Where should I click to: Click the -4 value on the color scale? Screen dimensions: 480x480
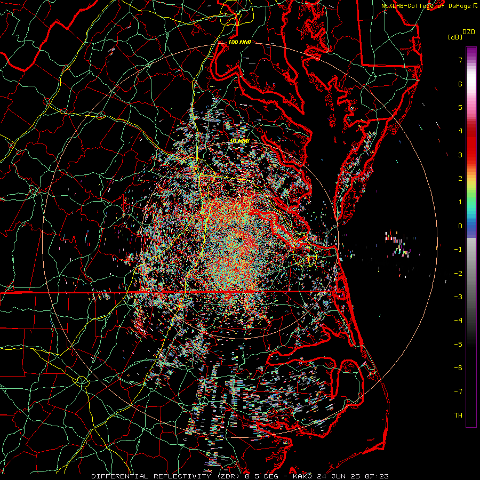(458, 320)
